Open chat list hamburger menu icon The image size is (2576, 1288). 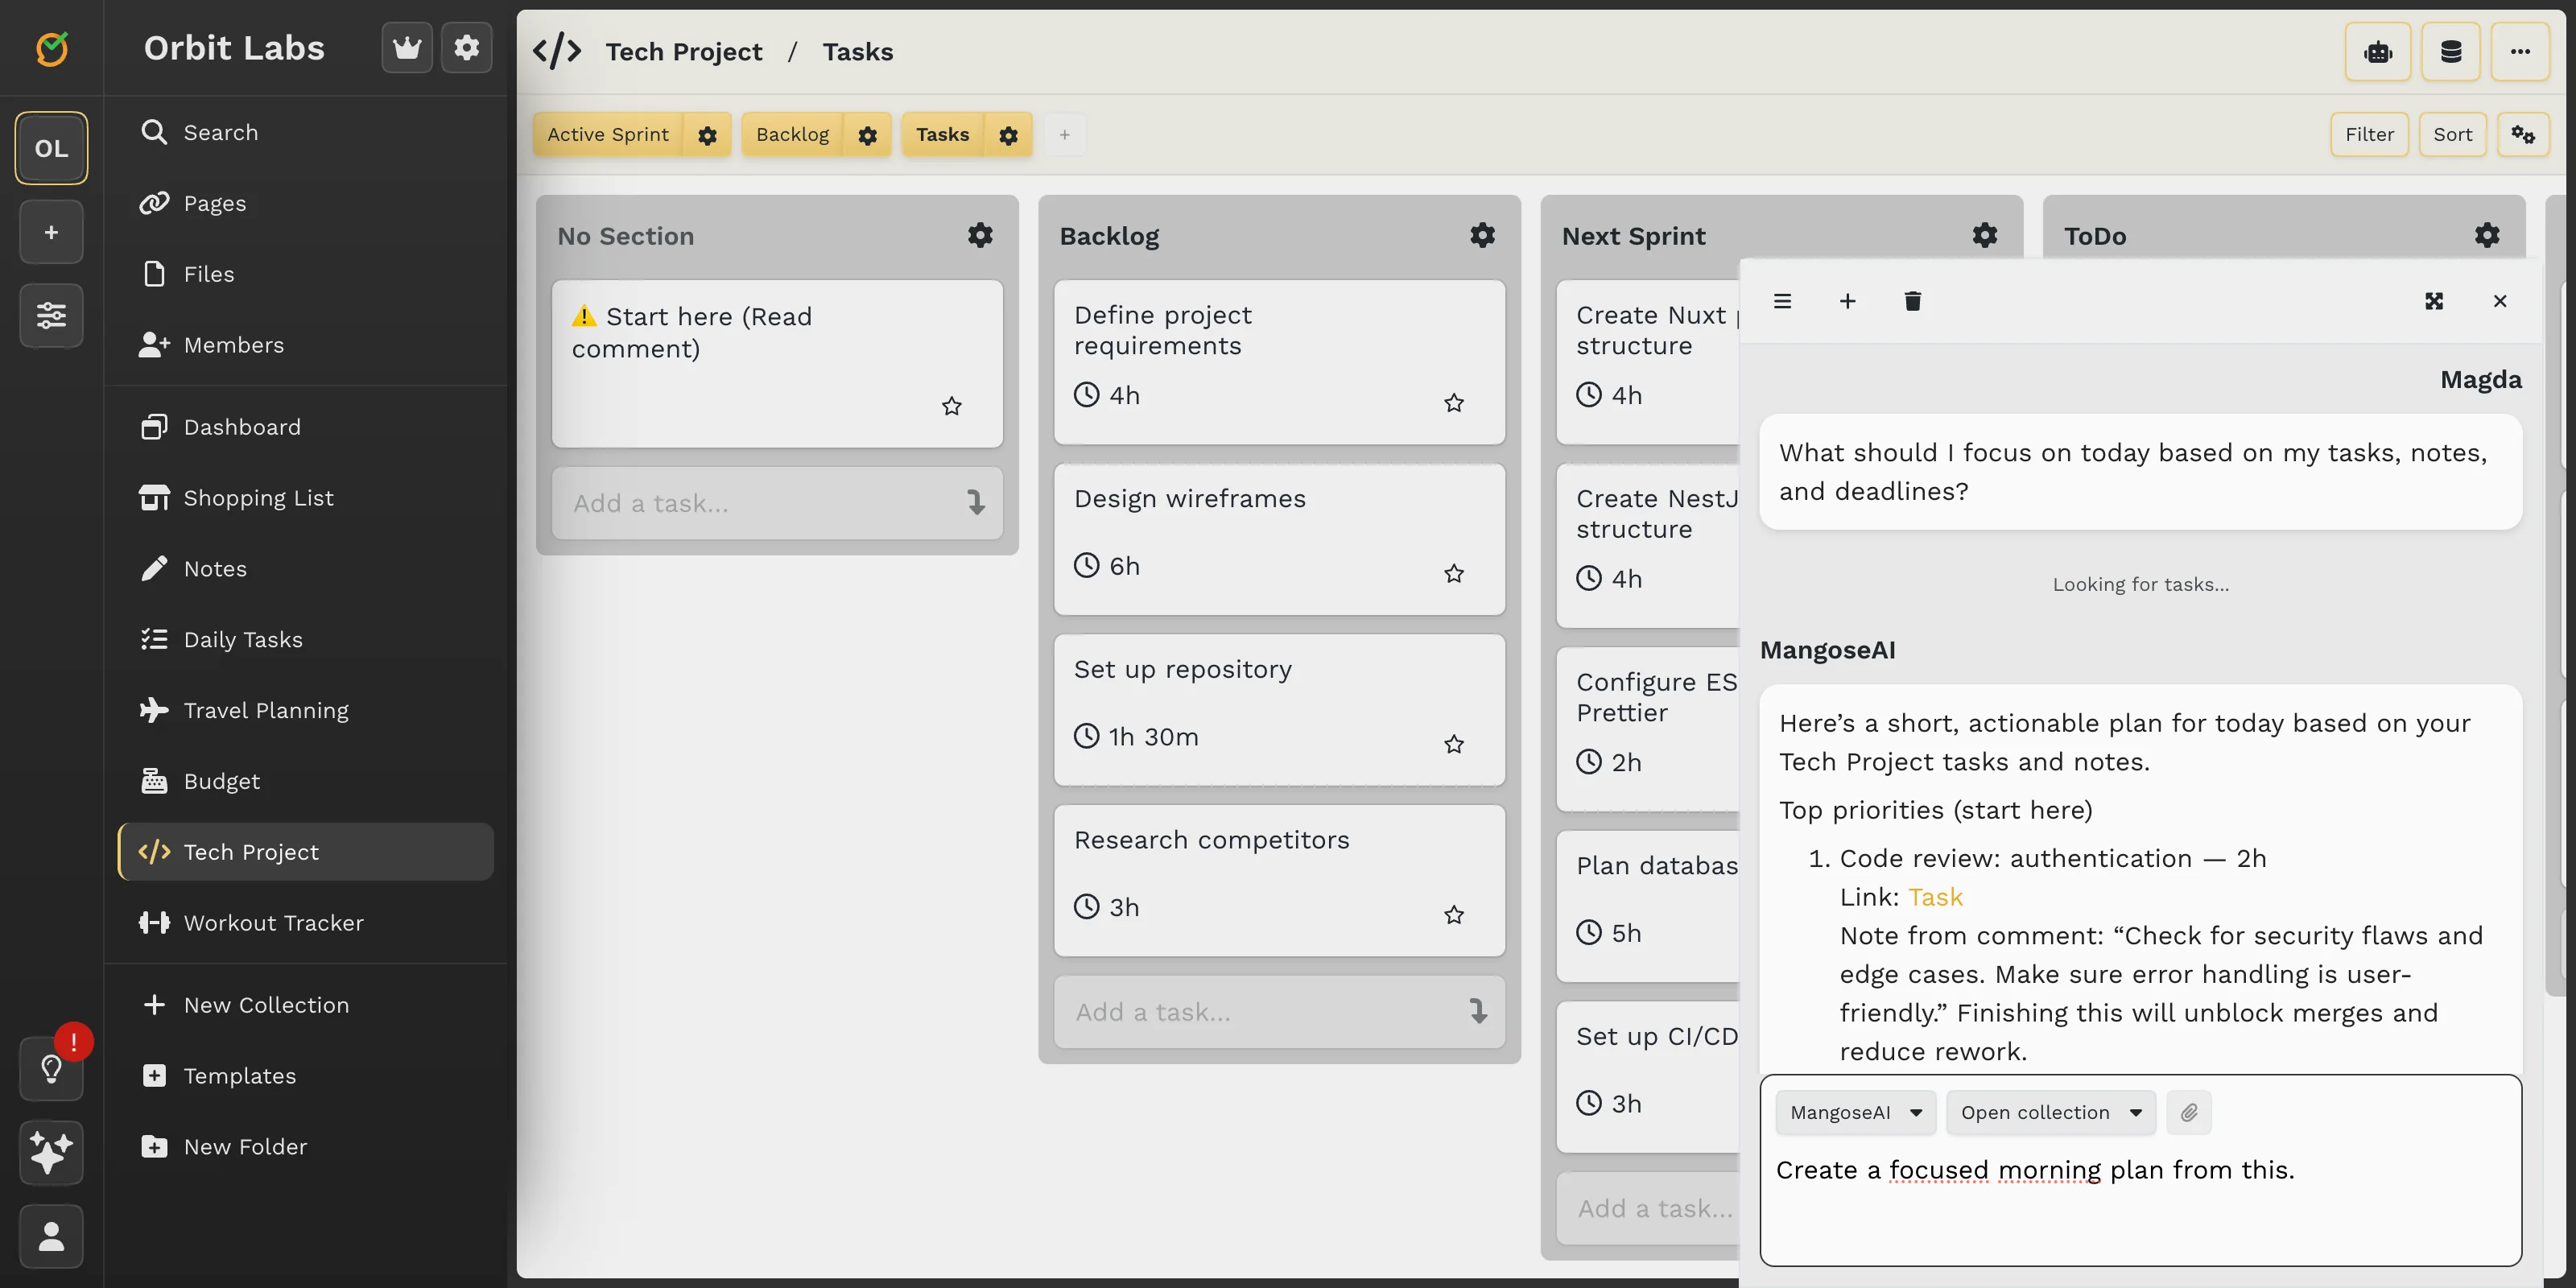(x=1782, y=301)
